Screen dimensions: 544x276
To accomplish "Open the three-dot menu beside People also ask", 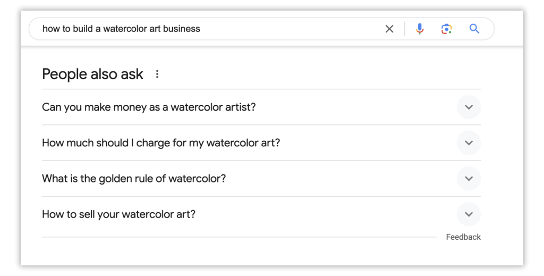I will pyautogui.click(x=157, y=74).
